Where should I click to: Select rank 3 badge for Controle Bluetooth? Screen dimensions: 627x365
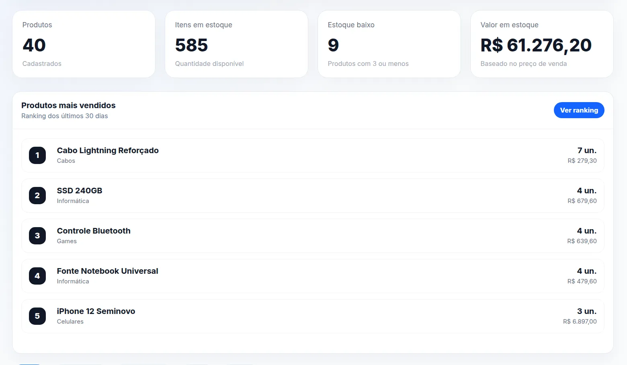37,236
